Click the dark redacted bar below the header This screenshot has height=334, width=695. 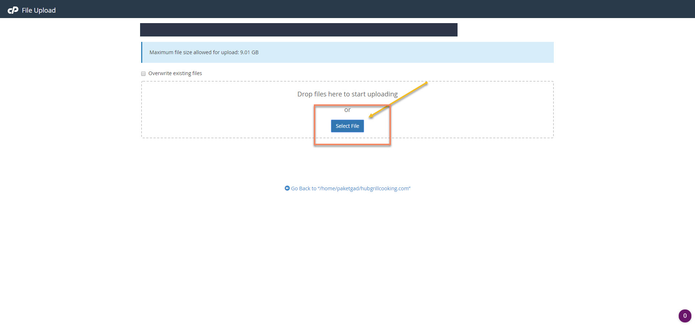point(299,30)
